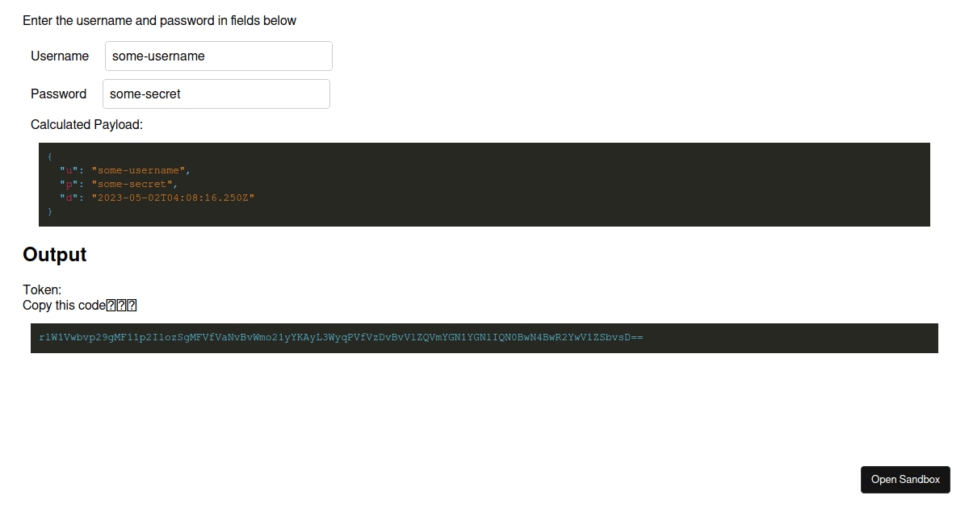The width and height of the screenshot is (969, 508).
Task: Click the Username input field
Action: [218, 56]
